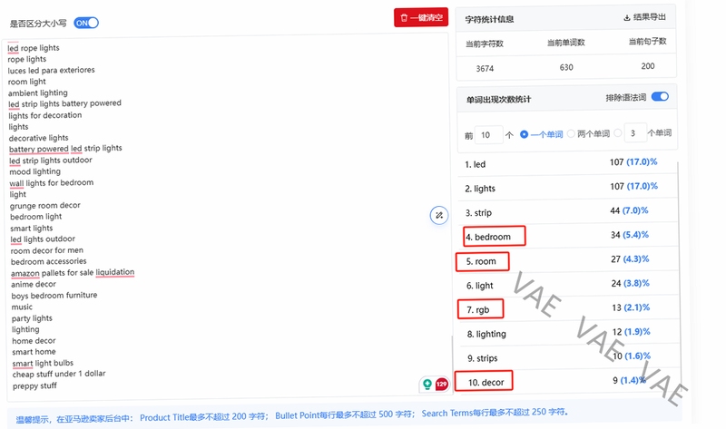
Task: Toggle the 排除语法词 switch
Action: pos(660,96)
